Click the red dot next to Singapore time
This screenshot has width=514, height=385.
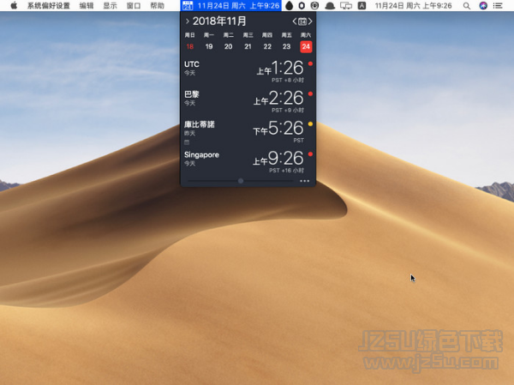(310, 154)
